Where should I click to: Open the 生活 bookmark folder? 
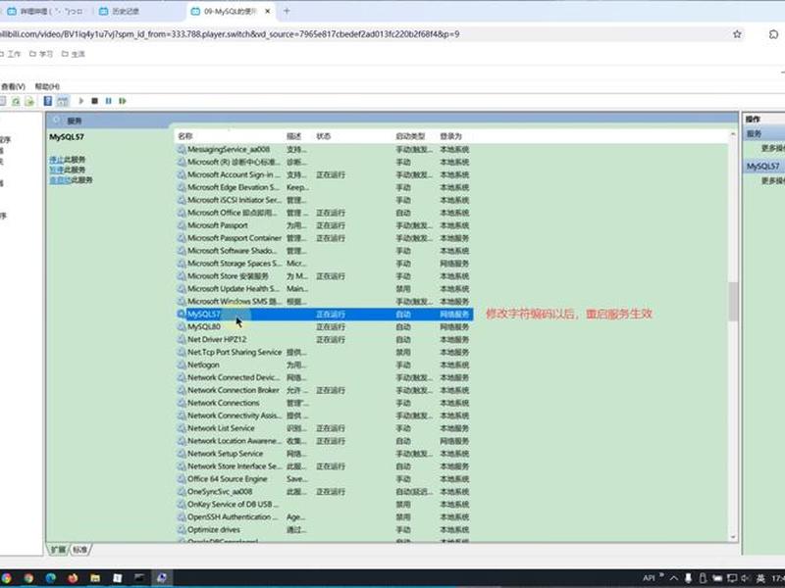coord(73,54)
